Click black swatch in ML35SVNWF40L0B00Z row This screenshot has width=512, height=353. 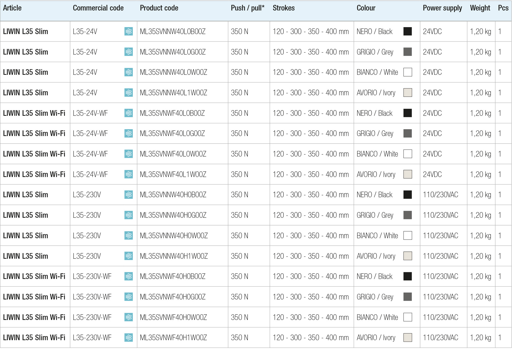pyautogui.click(x=408, y=113)
